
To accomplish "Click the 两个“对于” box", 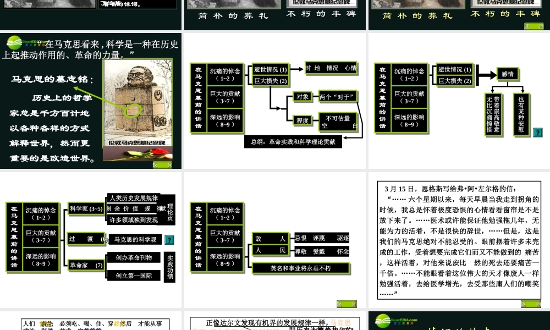I will point(337,97).
